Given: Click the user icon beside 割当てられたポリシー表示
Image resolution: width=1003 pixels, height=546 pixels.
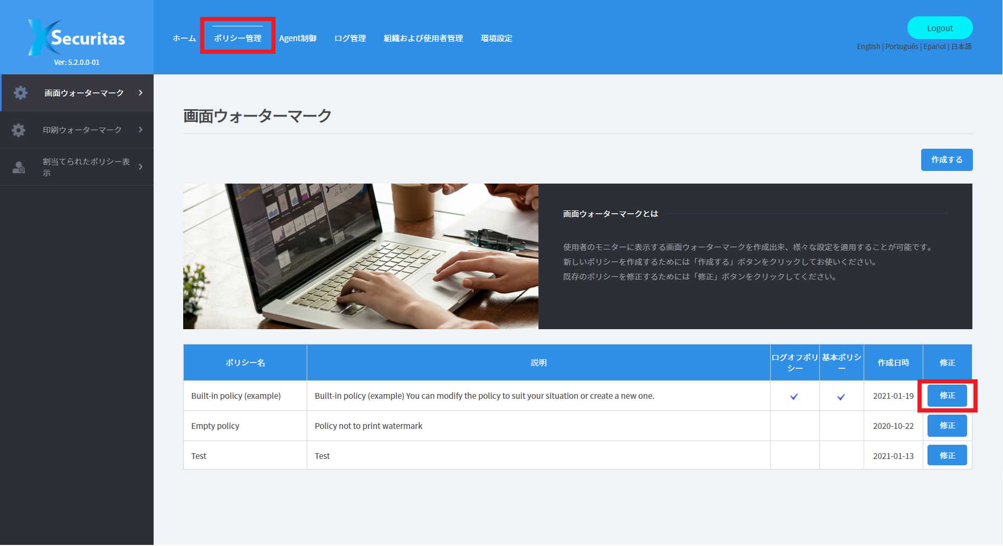Looking at the screenshot, I should point(18,166).
